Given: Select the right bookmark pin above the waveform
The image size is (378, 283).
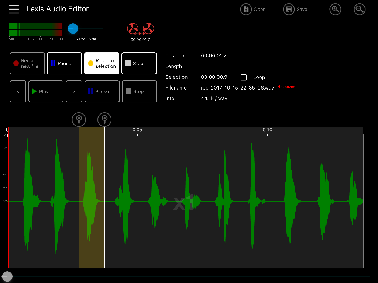Looking at the screenshot, I should (x=104, y=119).
